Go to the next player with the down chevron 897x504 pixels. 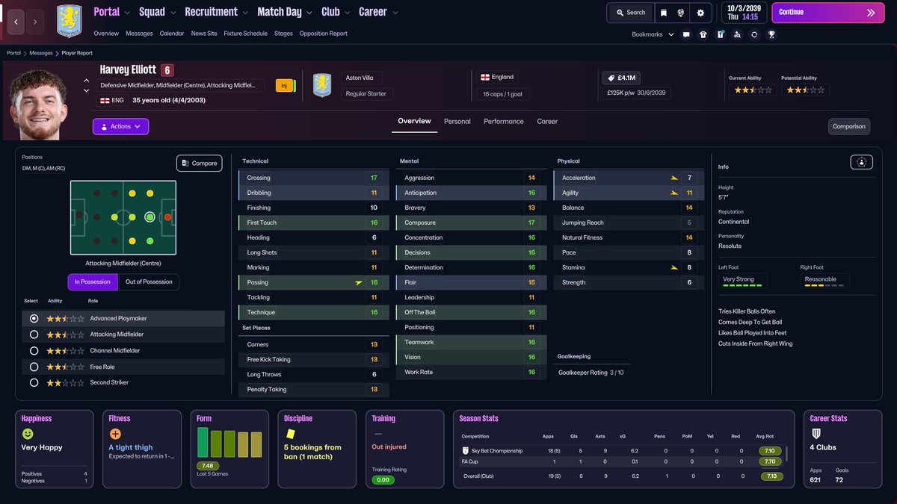click(x=87, y=90)
